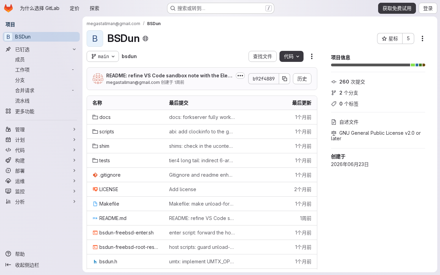Open the megastallman commit author avatar
Viewport: 440px width, 275px height.
pos(98,79)
